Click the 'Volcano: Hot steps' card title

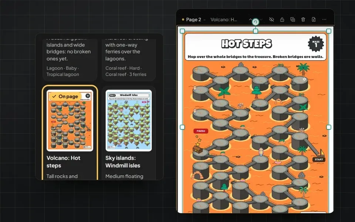coord(63,162)
